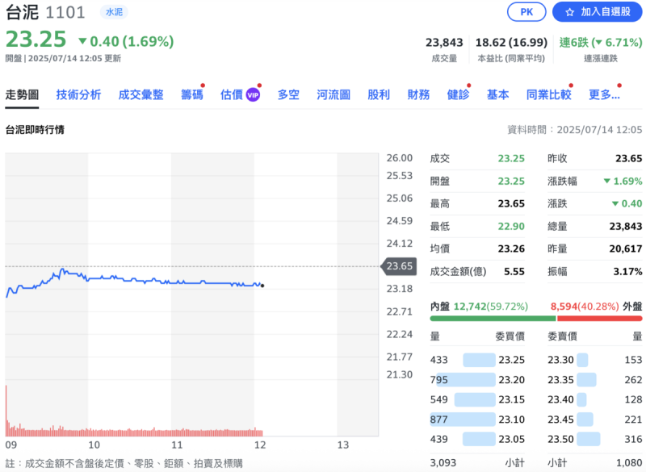Open the 財務 tab

tap(418, 94)
